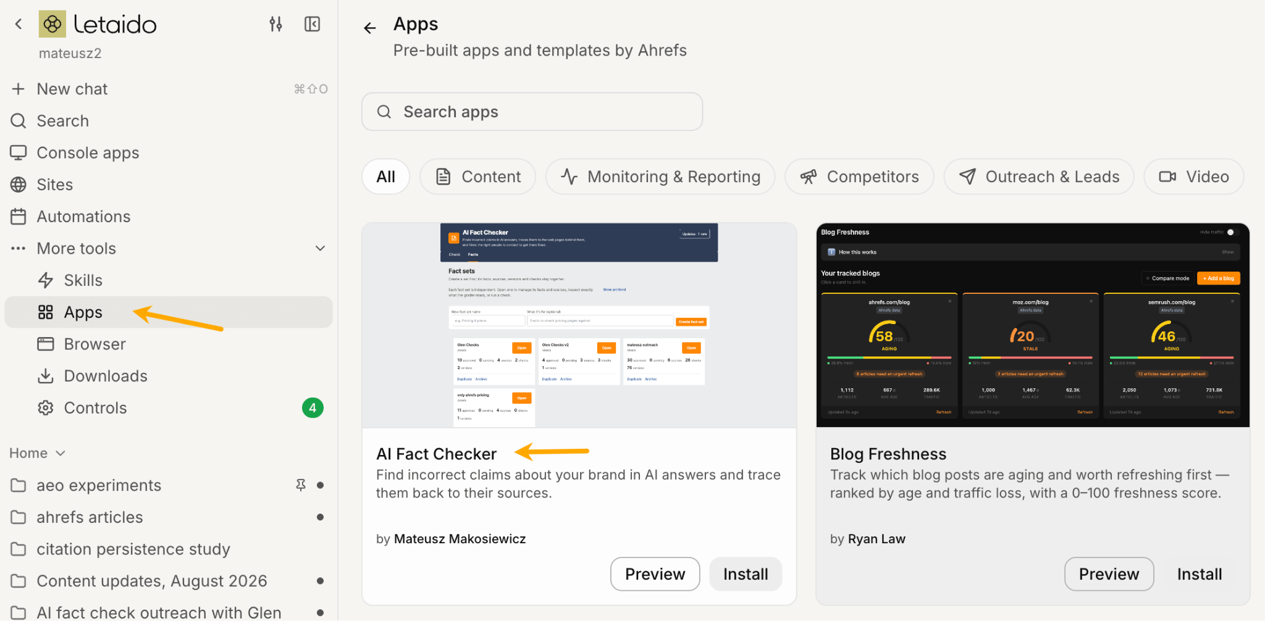
Task: Select the All filter tab
Action: click(386, 177)
